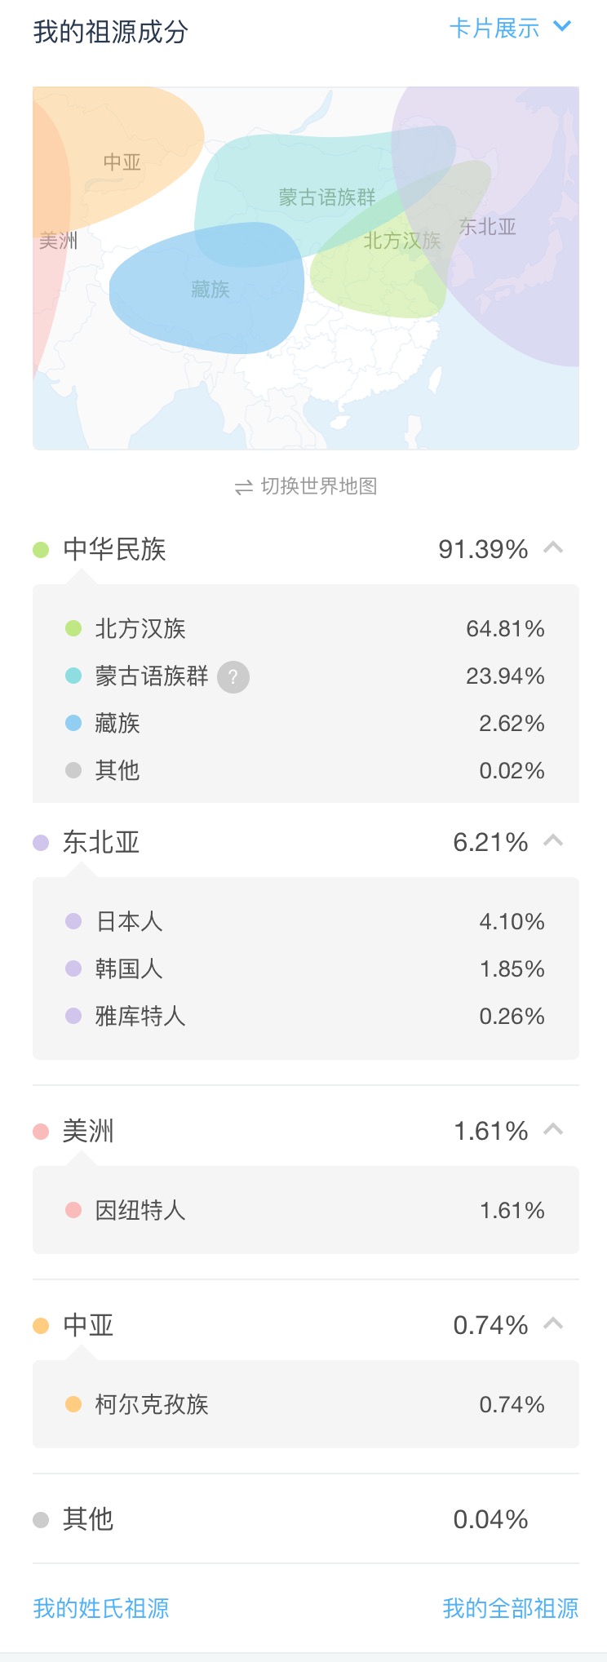This screenshot has height=1662, width=607.
Task: Select the 因纽特人 1.61% row
Action: click(x=306, y=1210)
